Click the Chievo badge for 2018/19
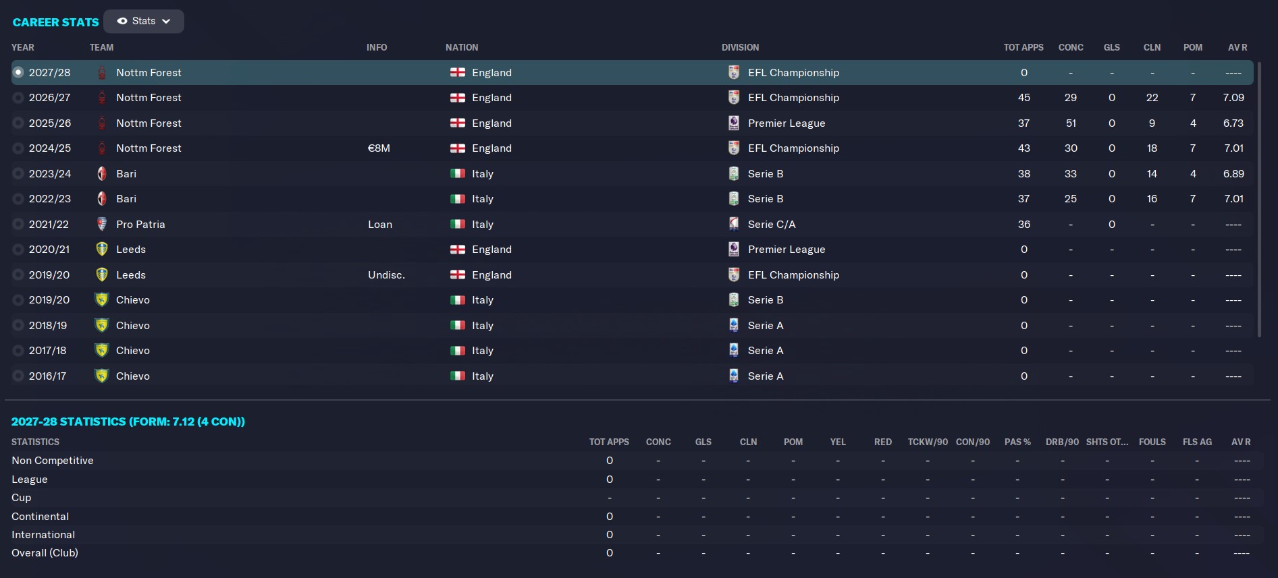Viewport: 1278px width, 578px height. pos(102,325)
